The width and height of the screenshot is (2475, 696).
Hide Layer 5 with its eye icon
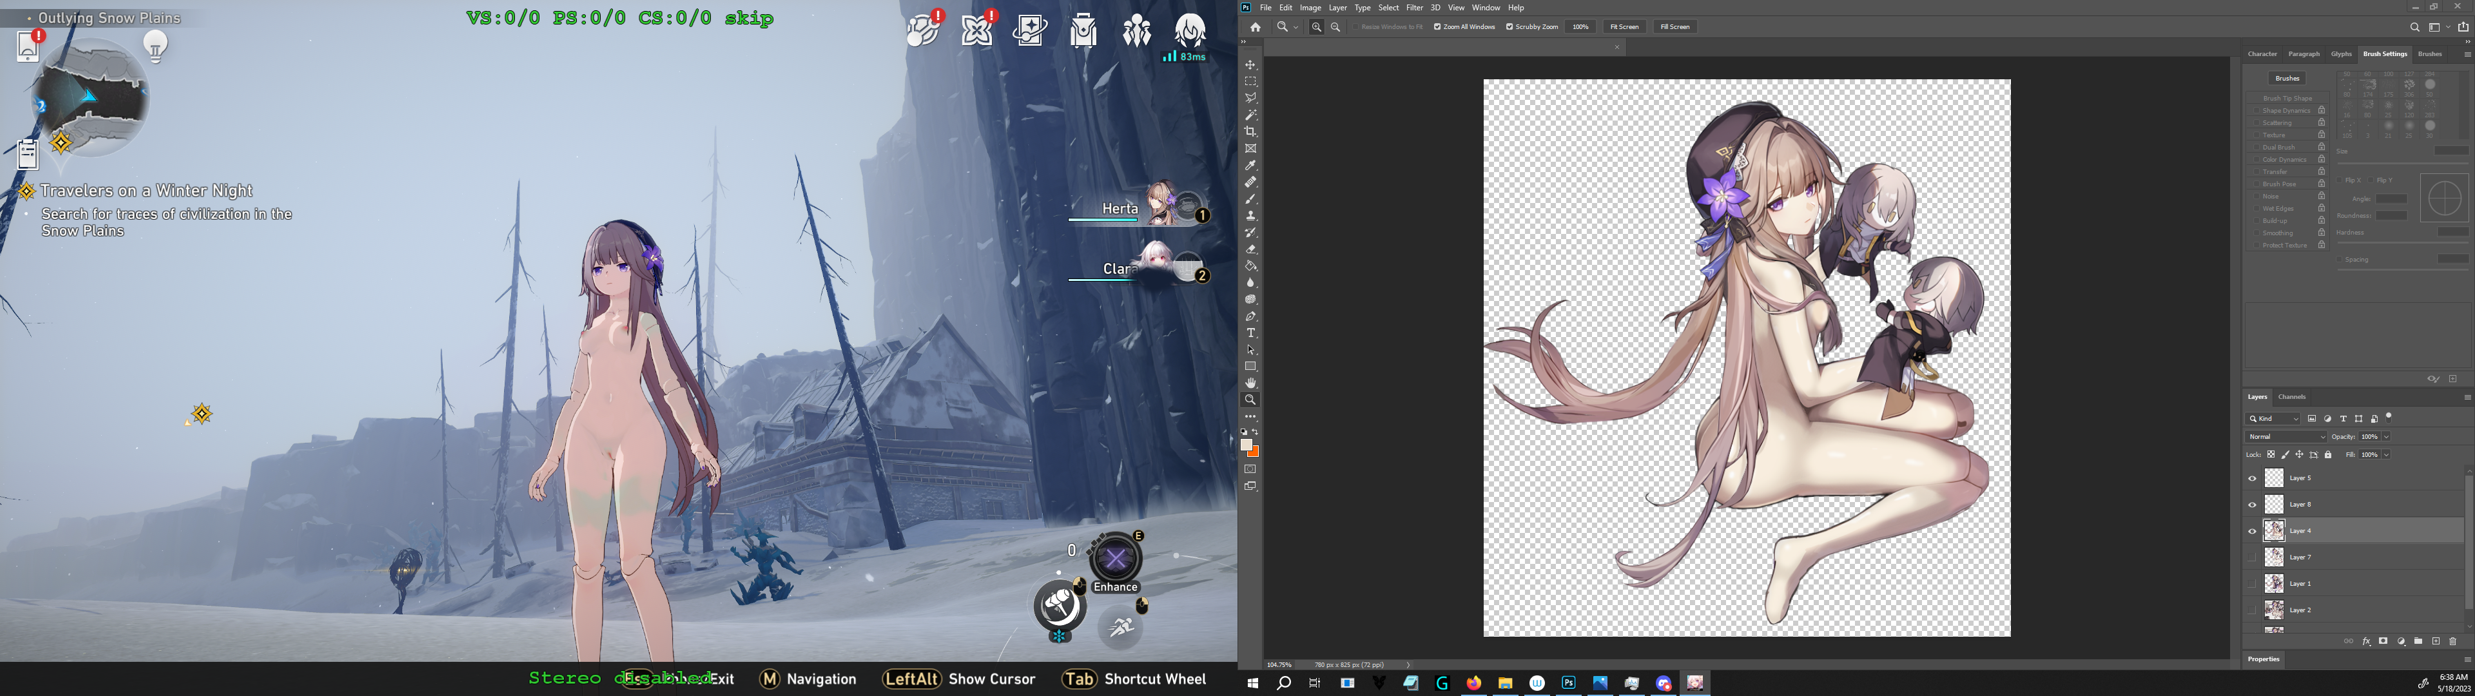click(2252, 479)
